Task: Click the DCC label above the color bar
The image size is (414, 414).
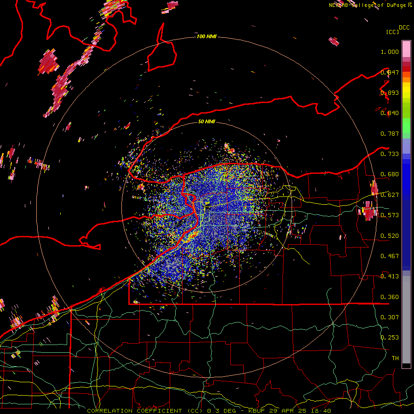Action: pyautogui.click(x=404, y=28)
